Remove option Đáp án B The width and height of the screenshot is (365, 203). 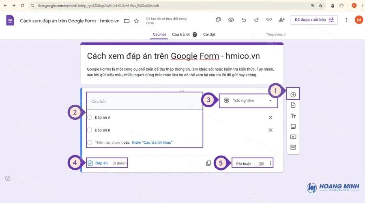(271, 130)
